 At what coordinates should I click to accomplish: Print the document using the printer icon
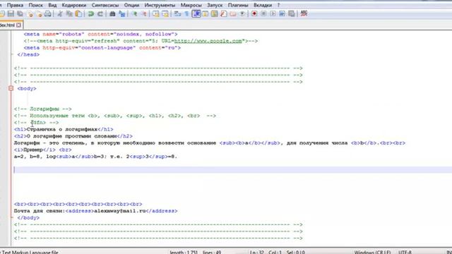[48, 13]
